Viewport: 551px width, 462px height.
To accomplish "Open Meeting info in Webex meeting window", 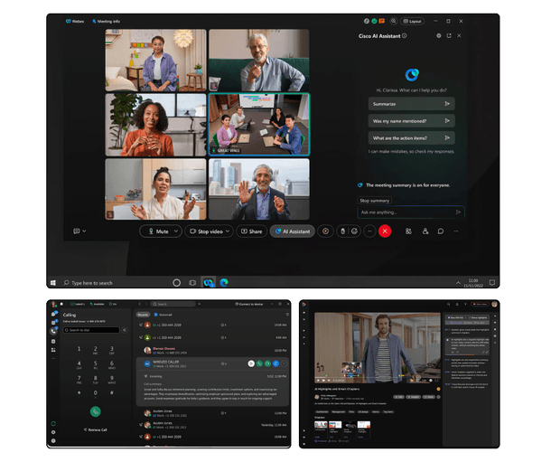I will click(106, 21).
